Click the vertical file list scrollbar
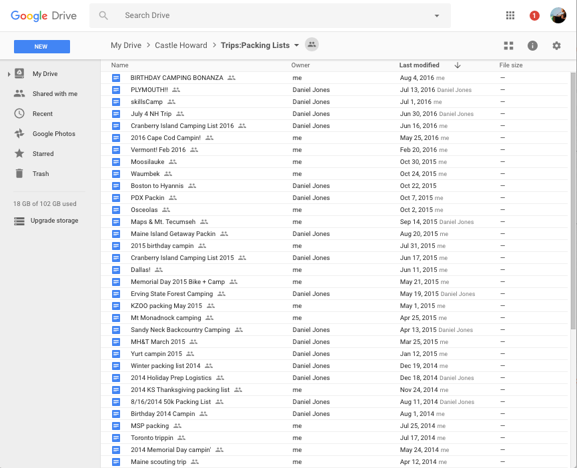577x468 pixels. (573, 201)
